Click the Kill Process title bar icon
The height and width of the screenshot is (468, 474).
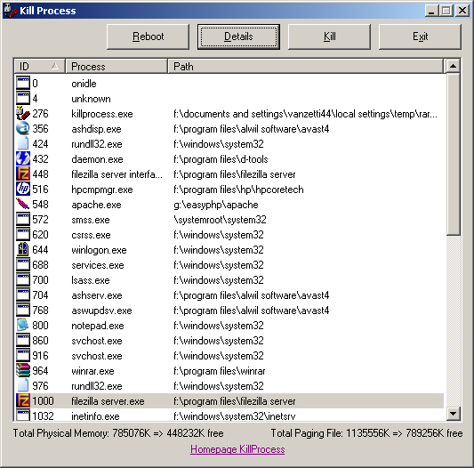click(11, 11)
